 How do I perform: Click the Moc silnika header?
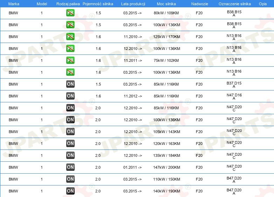pyautogui.click(x=166, y=4)
